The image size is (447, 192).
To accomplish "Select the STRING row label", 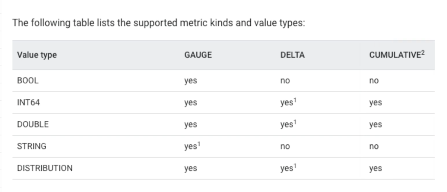I will pyautogui.click(x=32, y=146).
